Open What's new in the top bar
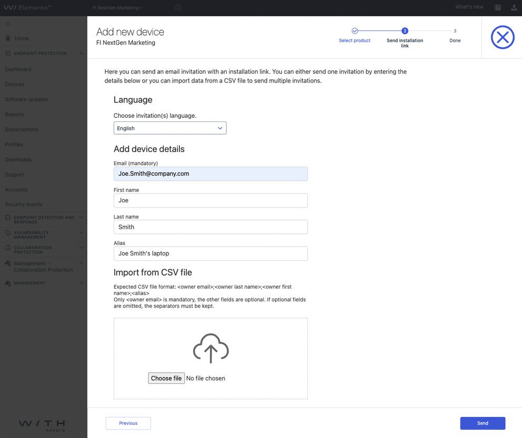This screenshot has width=522, height=438. (x=469, y=7)
